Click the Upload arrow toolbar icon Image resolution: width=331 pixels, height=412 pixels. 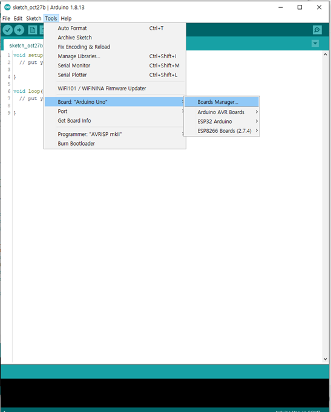[x=19, y=30]
